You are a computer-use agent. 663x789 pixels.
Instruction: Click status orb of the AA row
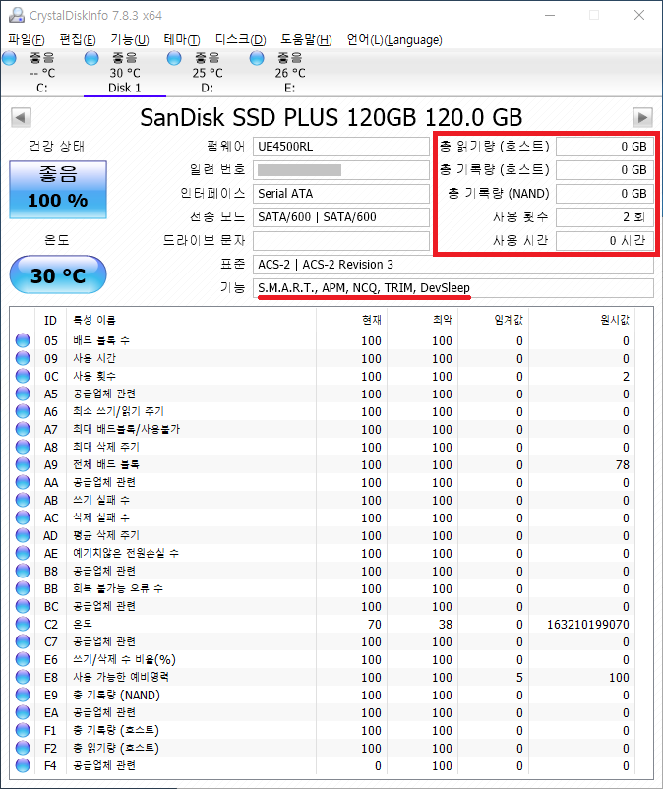click(x=23, y=481)
